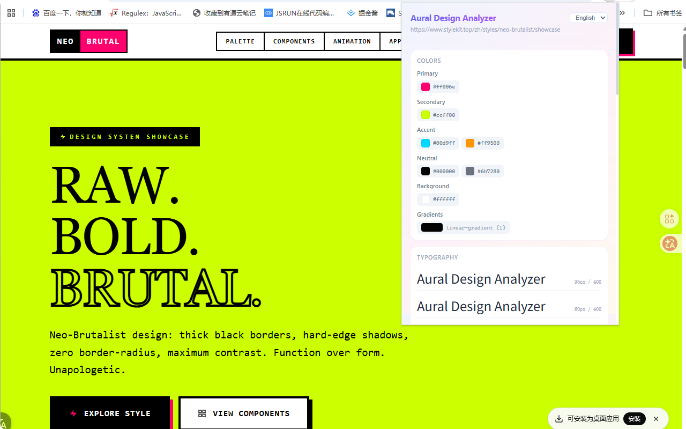Open the JSRUN online code bookmark
The height and width of the screenshot is (429, 686).
coord(300,13)
